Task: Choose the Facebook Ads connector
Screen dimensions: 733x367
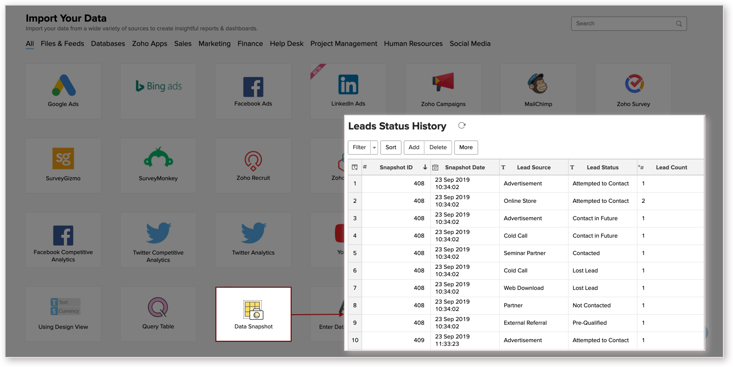Action: [253, 91]
